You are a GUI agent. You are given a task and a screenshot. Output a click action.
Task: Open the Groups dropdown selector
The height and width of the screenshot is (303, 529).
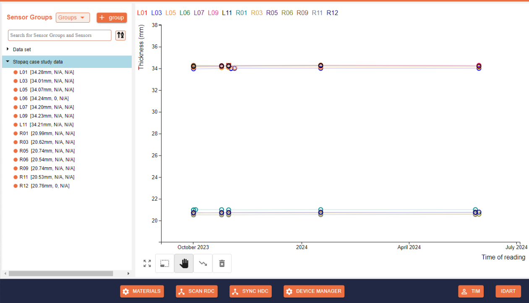[73, 18]
